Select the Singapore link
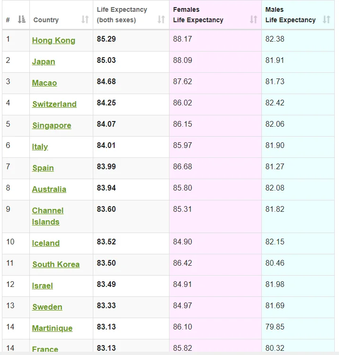This screenshot has width=339, height=355. point(52,125)
